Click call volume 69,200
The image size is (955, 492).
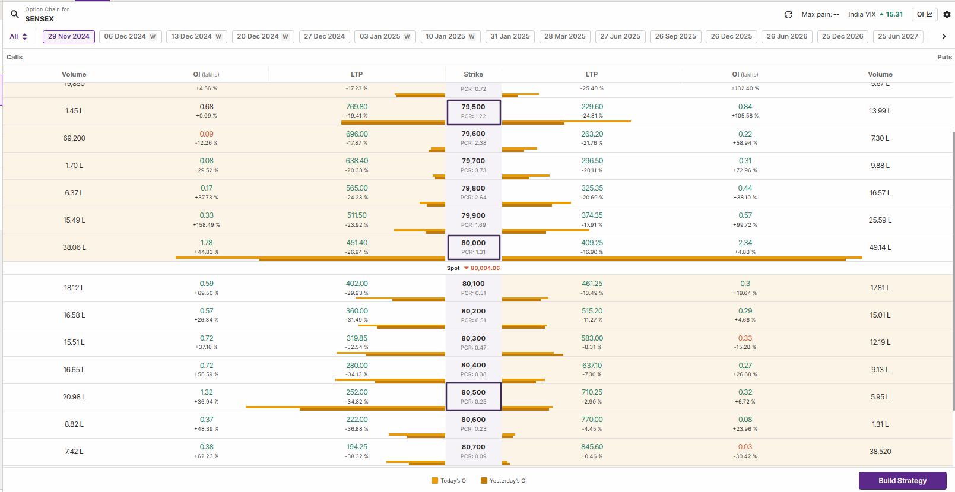coord(74,138)
